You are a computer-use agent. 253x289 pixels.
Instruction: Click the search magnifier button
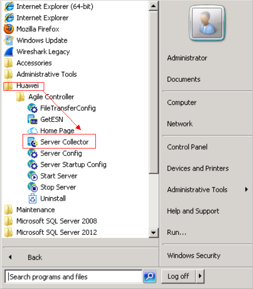click(x=150, y=276)
